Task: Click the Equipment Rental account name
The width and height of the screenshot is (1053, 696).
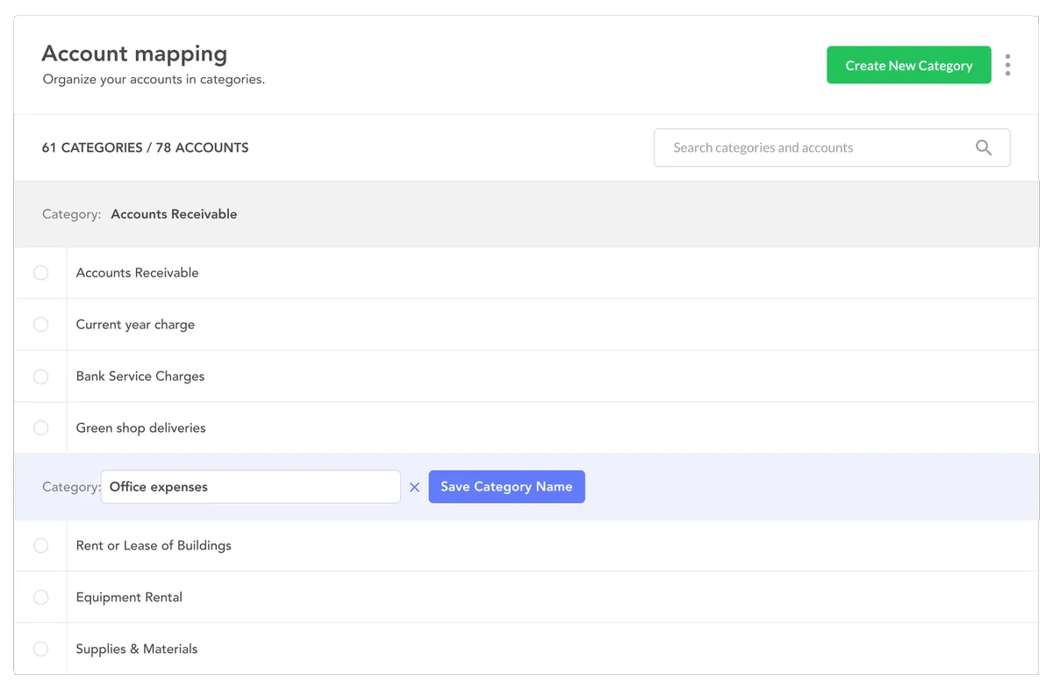Action: point(129,598)
